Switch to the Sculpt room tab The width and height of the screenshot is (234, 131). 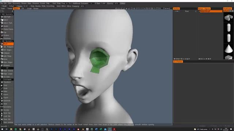(29, 9)
